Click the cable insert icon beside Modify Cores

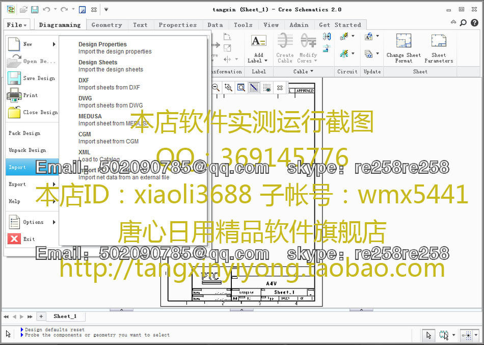(x=327, y=37)
